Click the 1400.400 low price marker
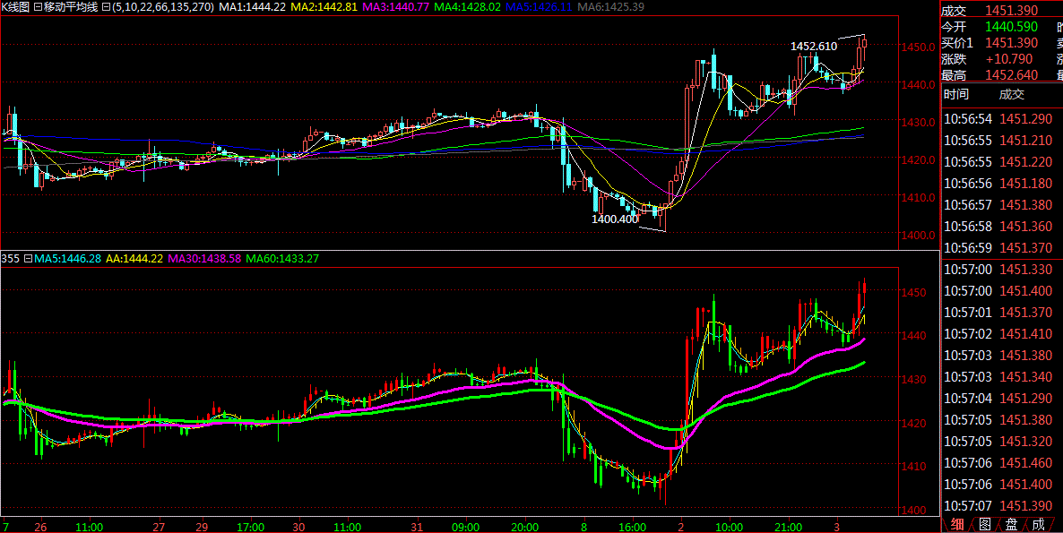Image resolution: width=1063 pixels, height=533 pixels. pyautogui.click(x=614, y=219)
